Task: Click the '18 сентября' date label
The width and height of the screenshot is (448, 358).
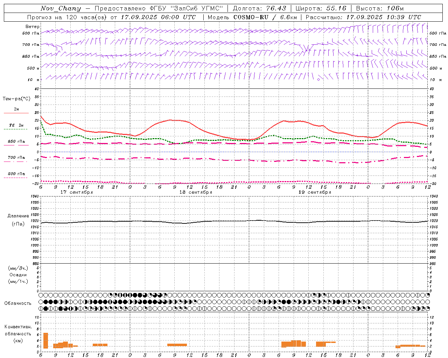Action: pyautogui.click(x=196, y=192)
